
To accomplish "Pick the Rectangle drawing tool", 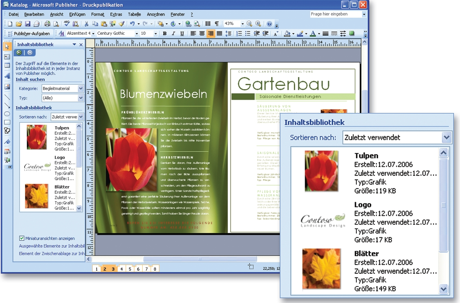I will (7, 122).
